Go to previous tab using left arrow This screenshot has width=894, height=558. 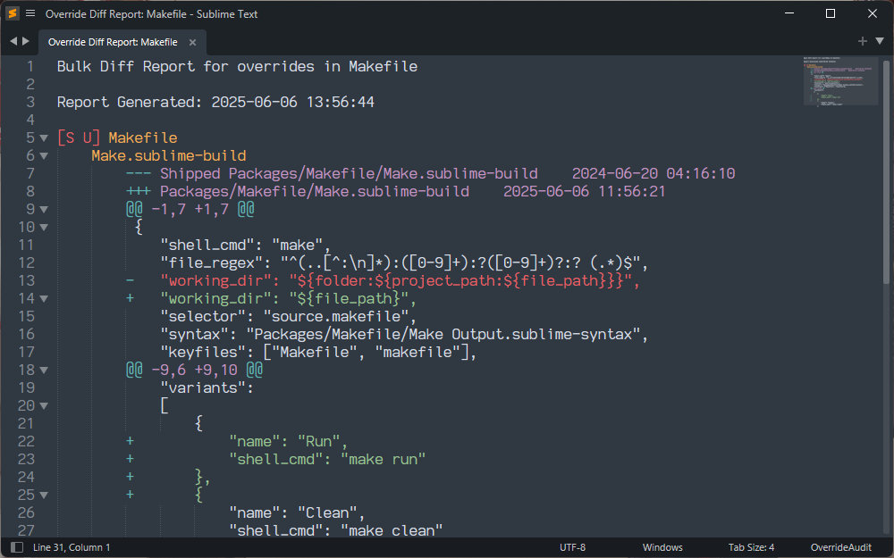[13, 42]
